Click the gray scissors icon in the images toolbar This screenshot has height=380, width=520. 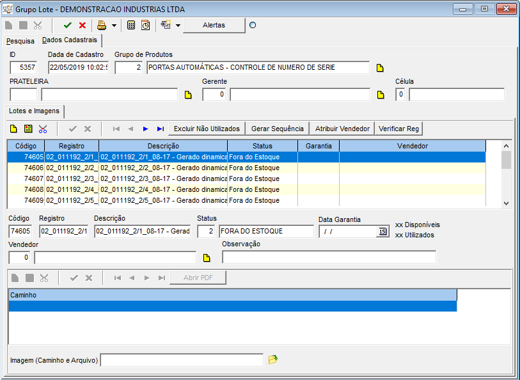44,278
